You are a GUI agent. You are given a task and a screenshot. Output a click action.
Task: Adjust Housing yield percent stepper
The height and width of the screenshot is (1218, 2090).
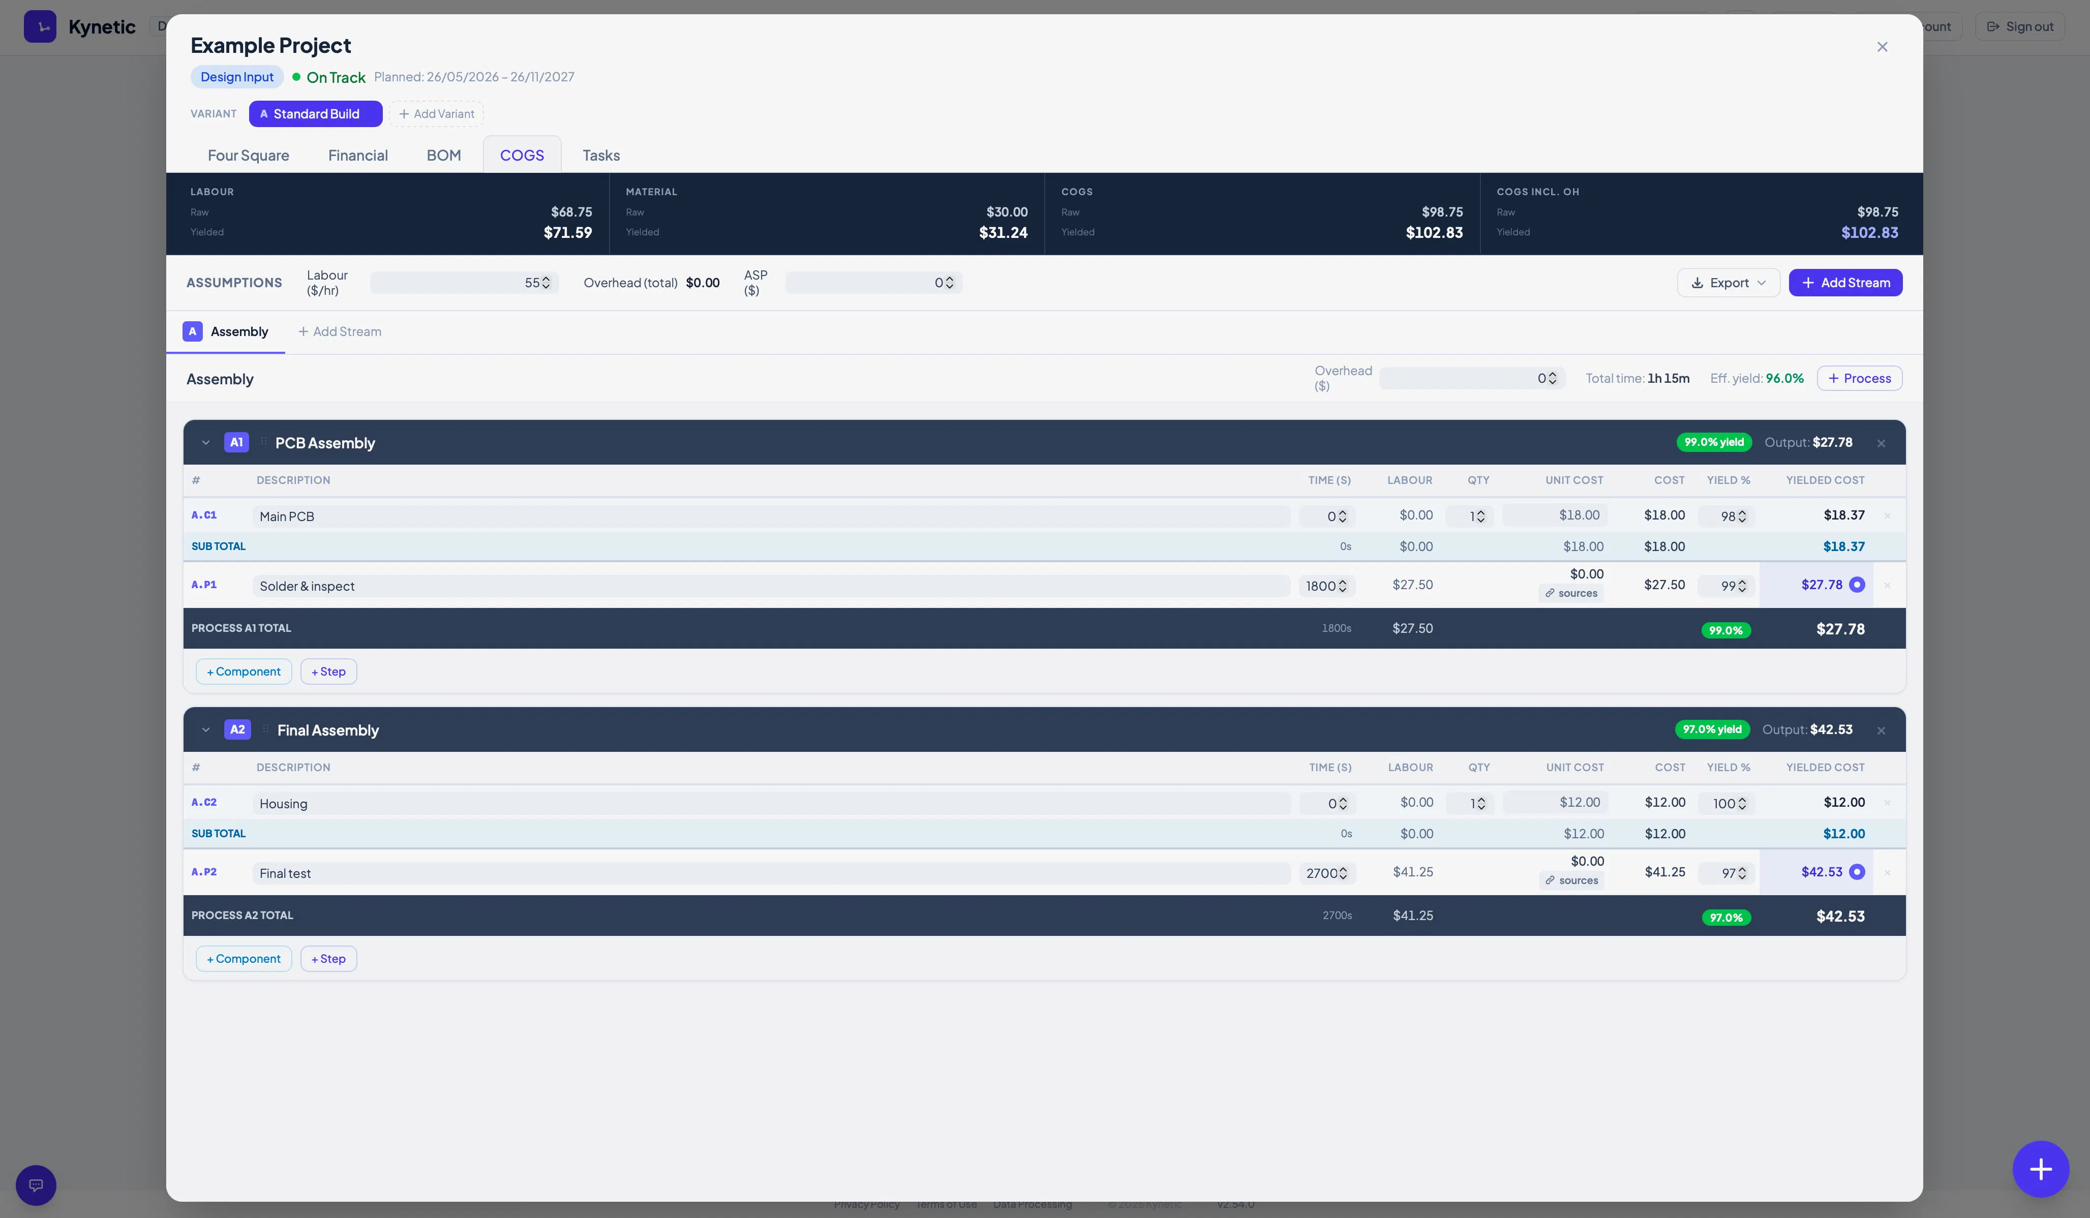1742,803
